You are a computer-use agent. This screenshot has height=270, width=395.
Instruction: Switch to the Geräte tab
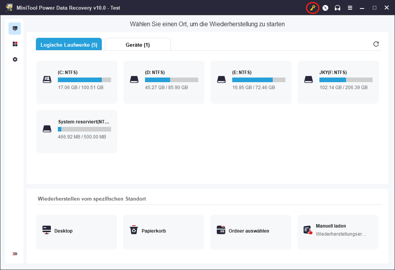[138, 44]
